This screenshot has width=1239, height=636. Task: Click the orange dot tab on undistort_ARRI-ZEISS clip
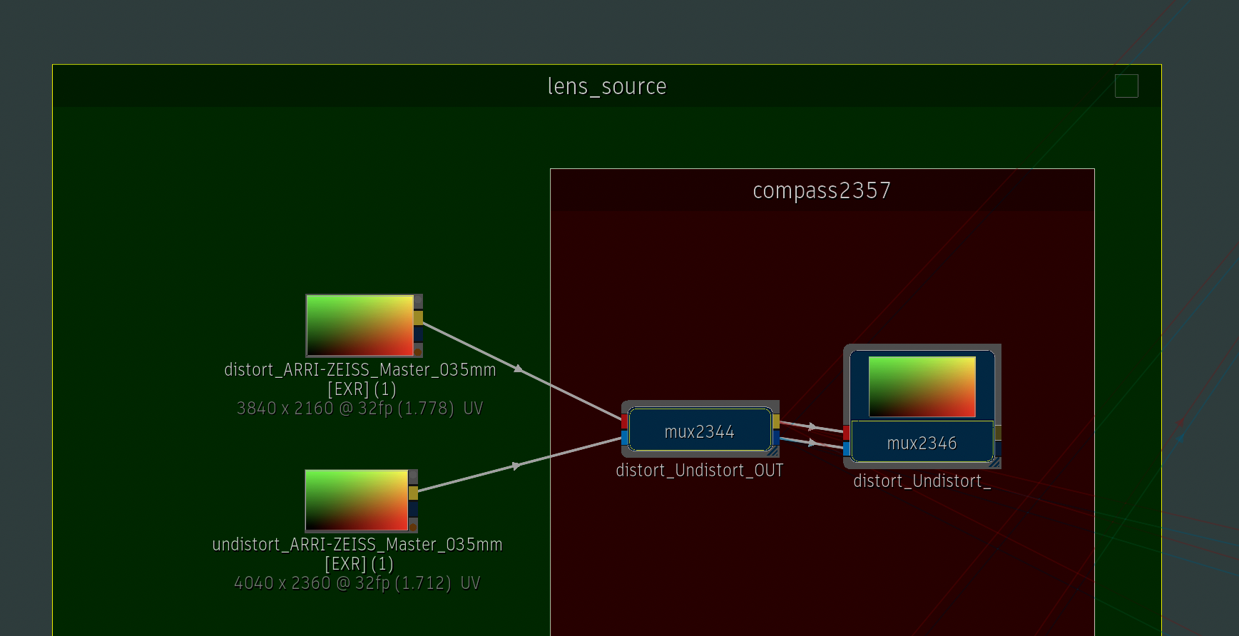[413, 525]
